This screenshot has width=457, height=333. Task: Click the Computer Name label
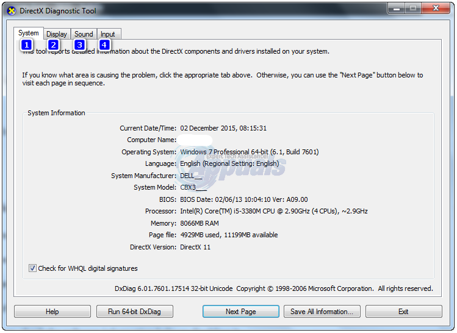click(x=151, y=140)
